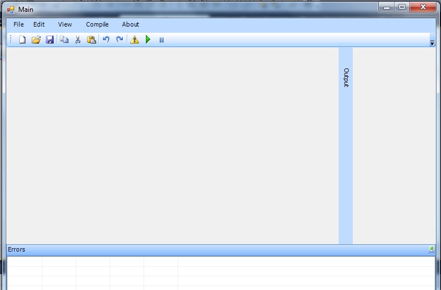441x290 pixels.
Task: Paste with the clipboard icon
Action: pyautogui.click(x=92, y=40)
